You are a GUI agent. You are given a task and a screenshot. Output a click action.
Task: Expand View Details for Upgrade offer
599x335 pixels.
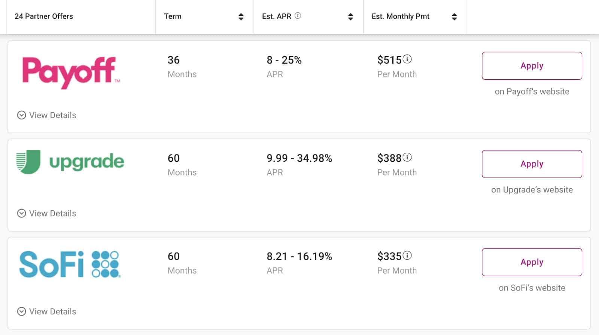(x=47, y=213)
